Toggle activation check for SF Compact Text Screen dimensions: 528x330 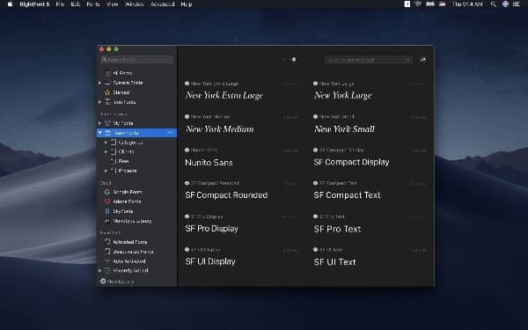click(x=316, y=183)
